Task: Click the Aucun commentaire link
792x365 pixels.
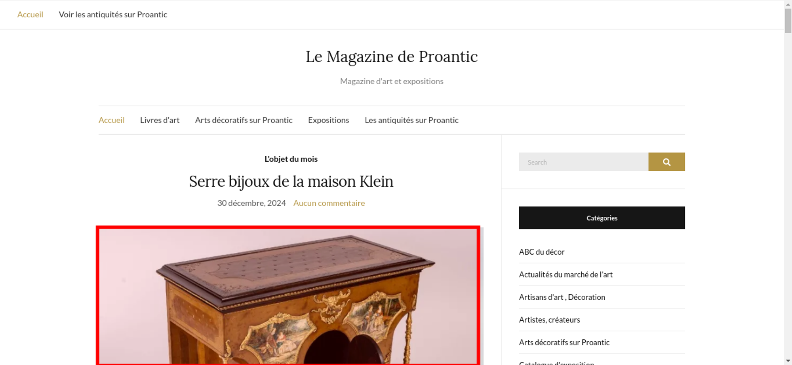Action: 329,203
